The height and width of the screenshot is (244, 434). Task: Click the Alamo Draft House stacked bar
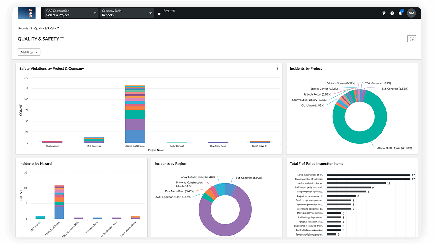click(135, 114)
